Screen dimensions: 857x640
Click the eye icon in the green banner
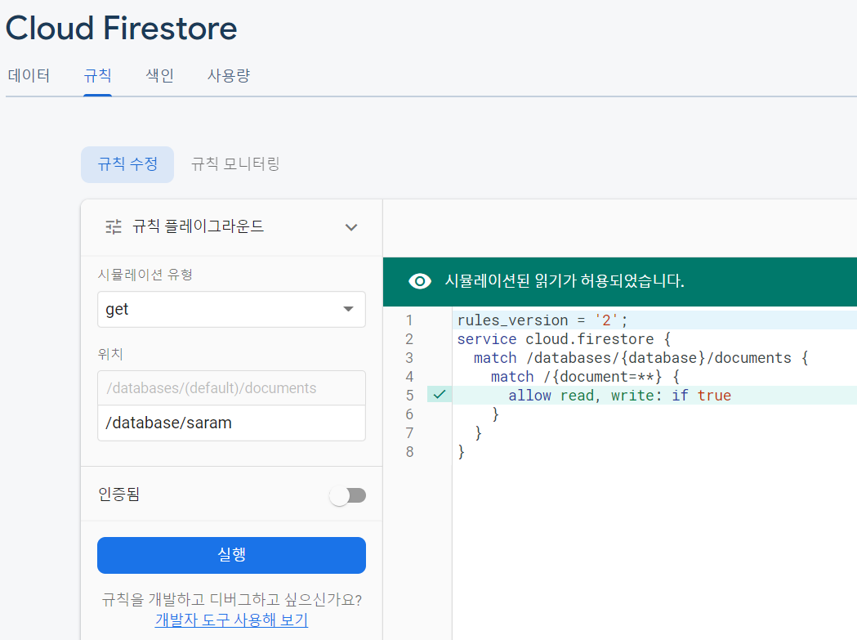[x=420, y=281]
